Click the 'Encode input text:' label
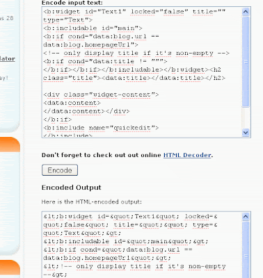The image size is (263, 278). 72,3
